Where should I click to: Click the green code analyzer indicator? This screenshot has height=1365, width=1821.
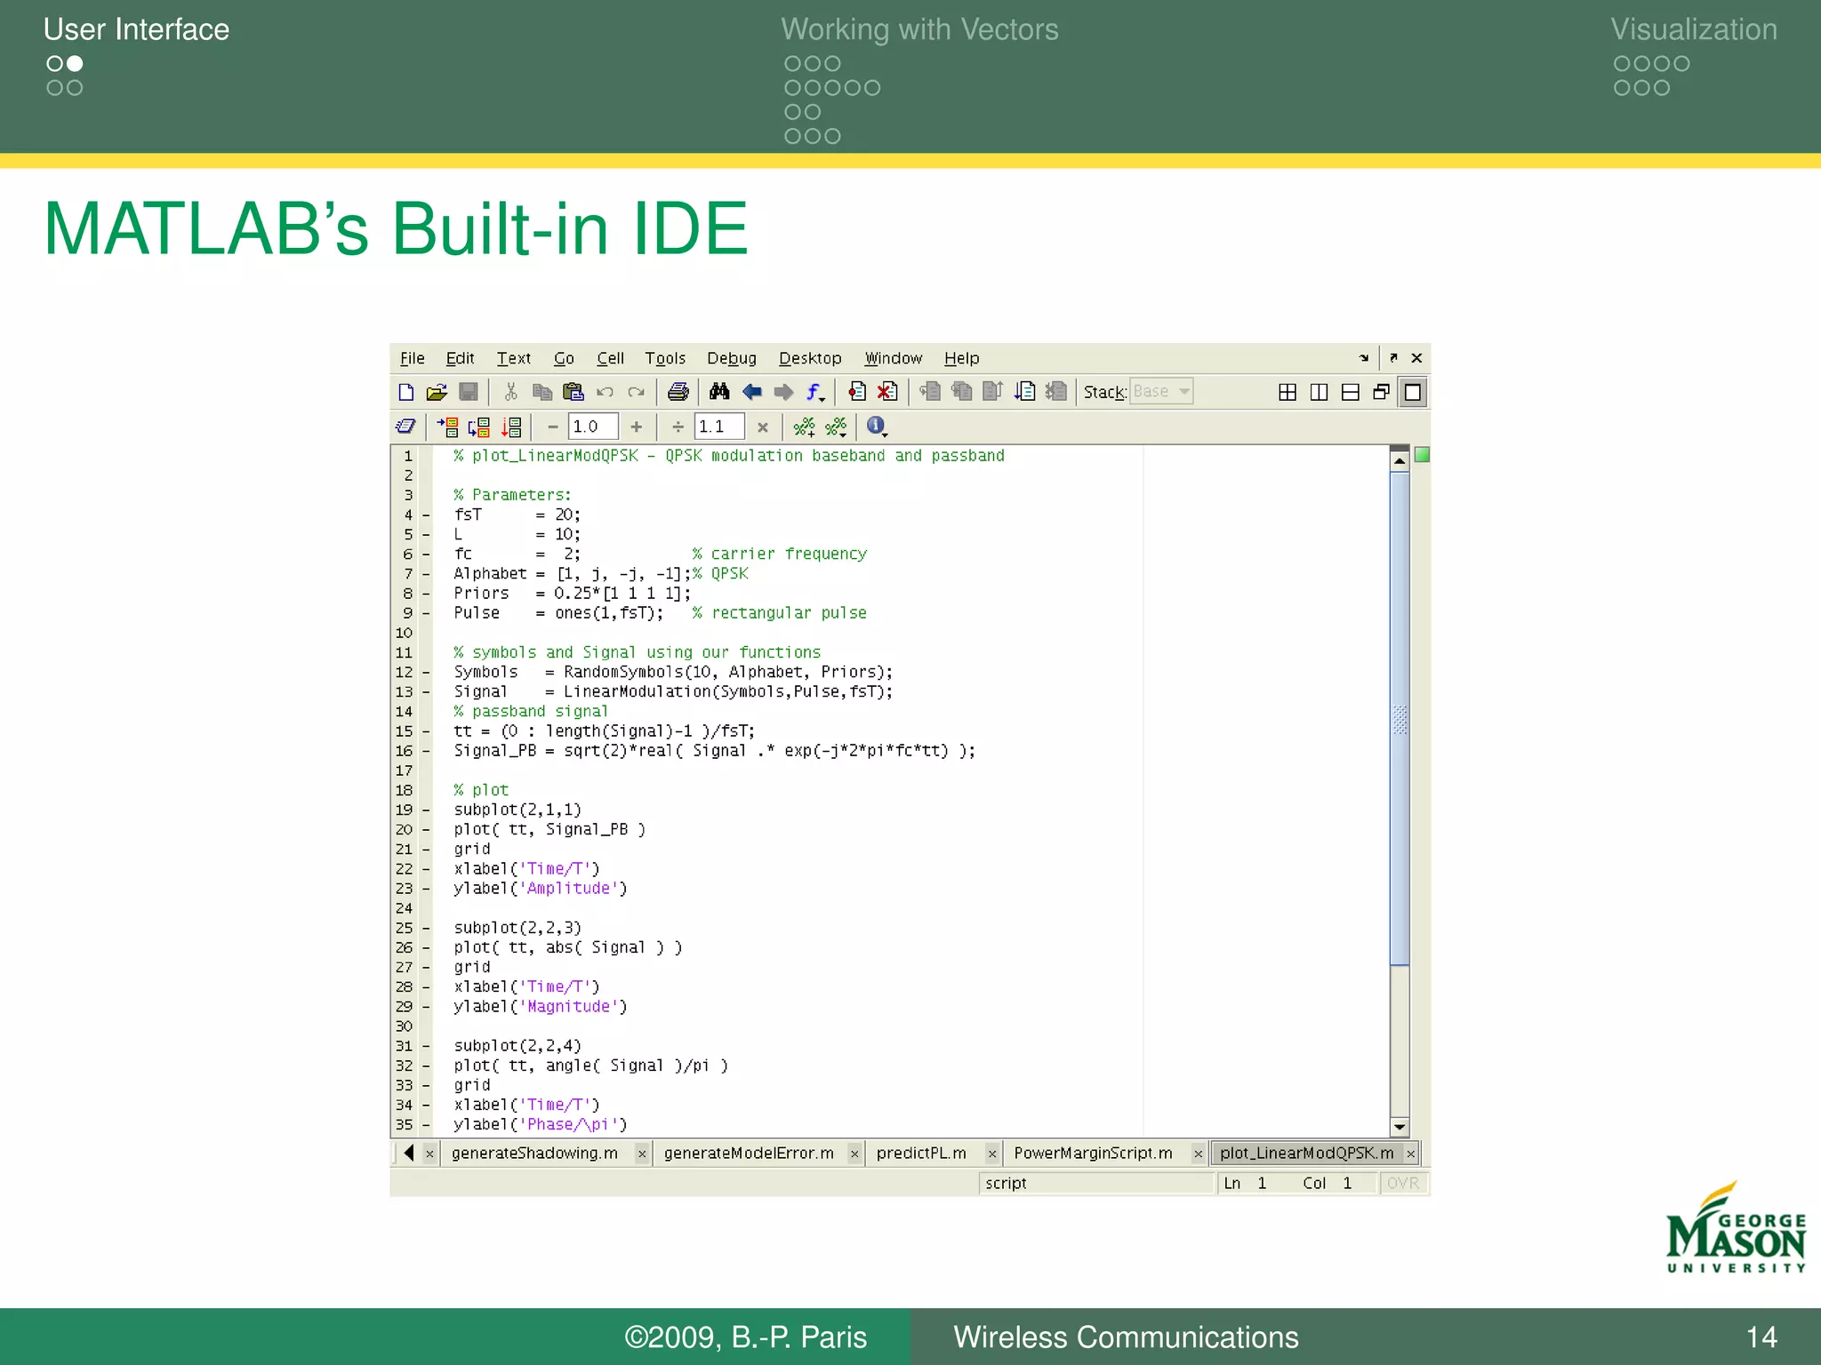[1422, 455]
